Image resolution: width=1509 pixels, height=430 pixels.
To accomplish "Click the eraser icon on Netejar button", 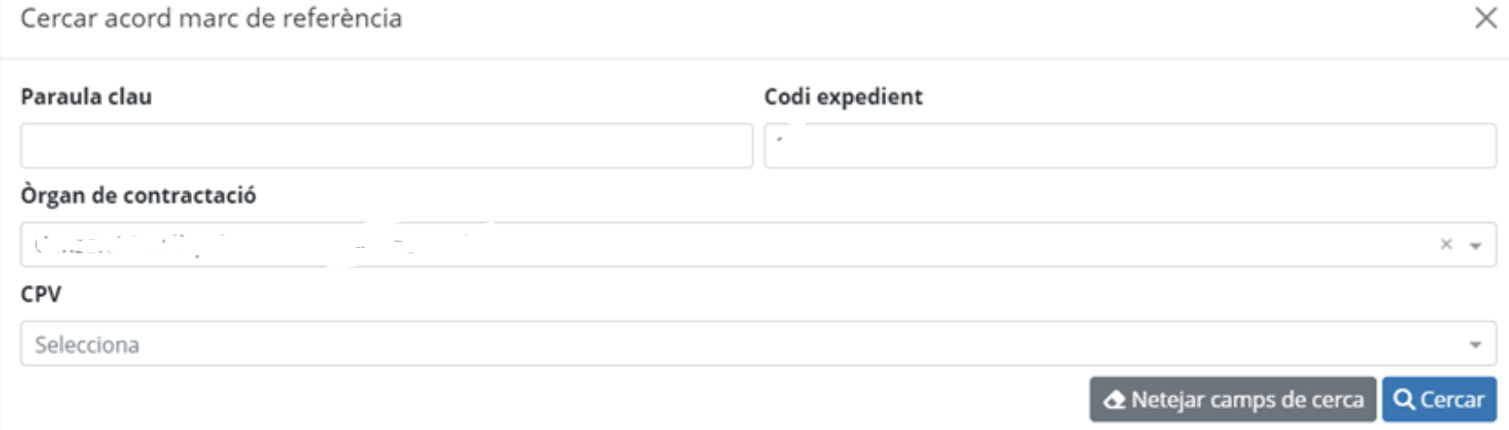I will (1115, 401).
